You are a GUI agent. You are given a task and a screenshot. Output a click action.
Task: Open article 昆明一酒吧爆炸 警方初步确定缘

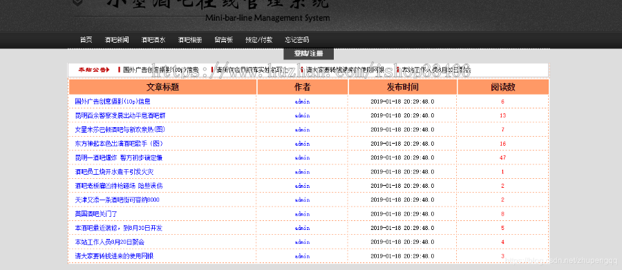119,158
